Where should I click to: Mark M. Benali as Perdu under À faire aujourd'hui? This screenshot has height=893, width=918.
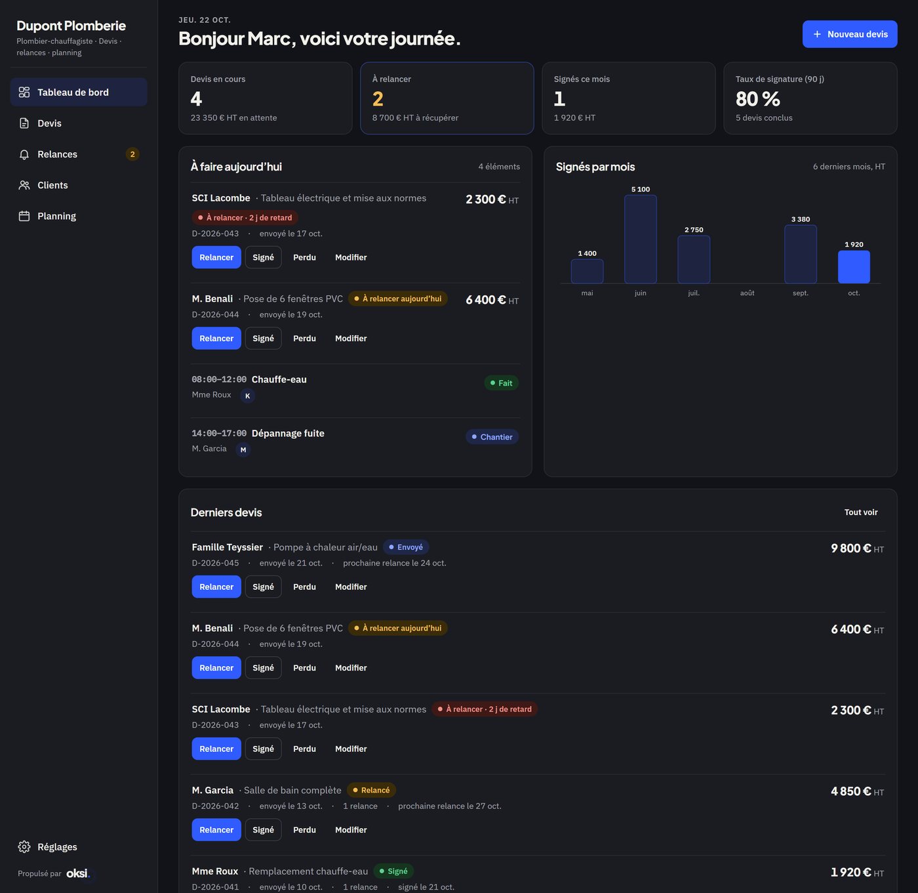[x=304, y=339]
